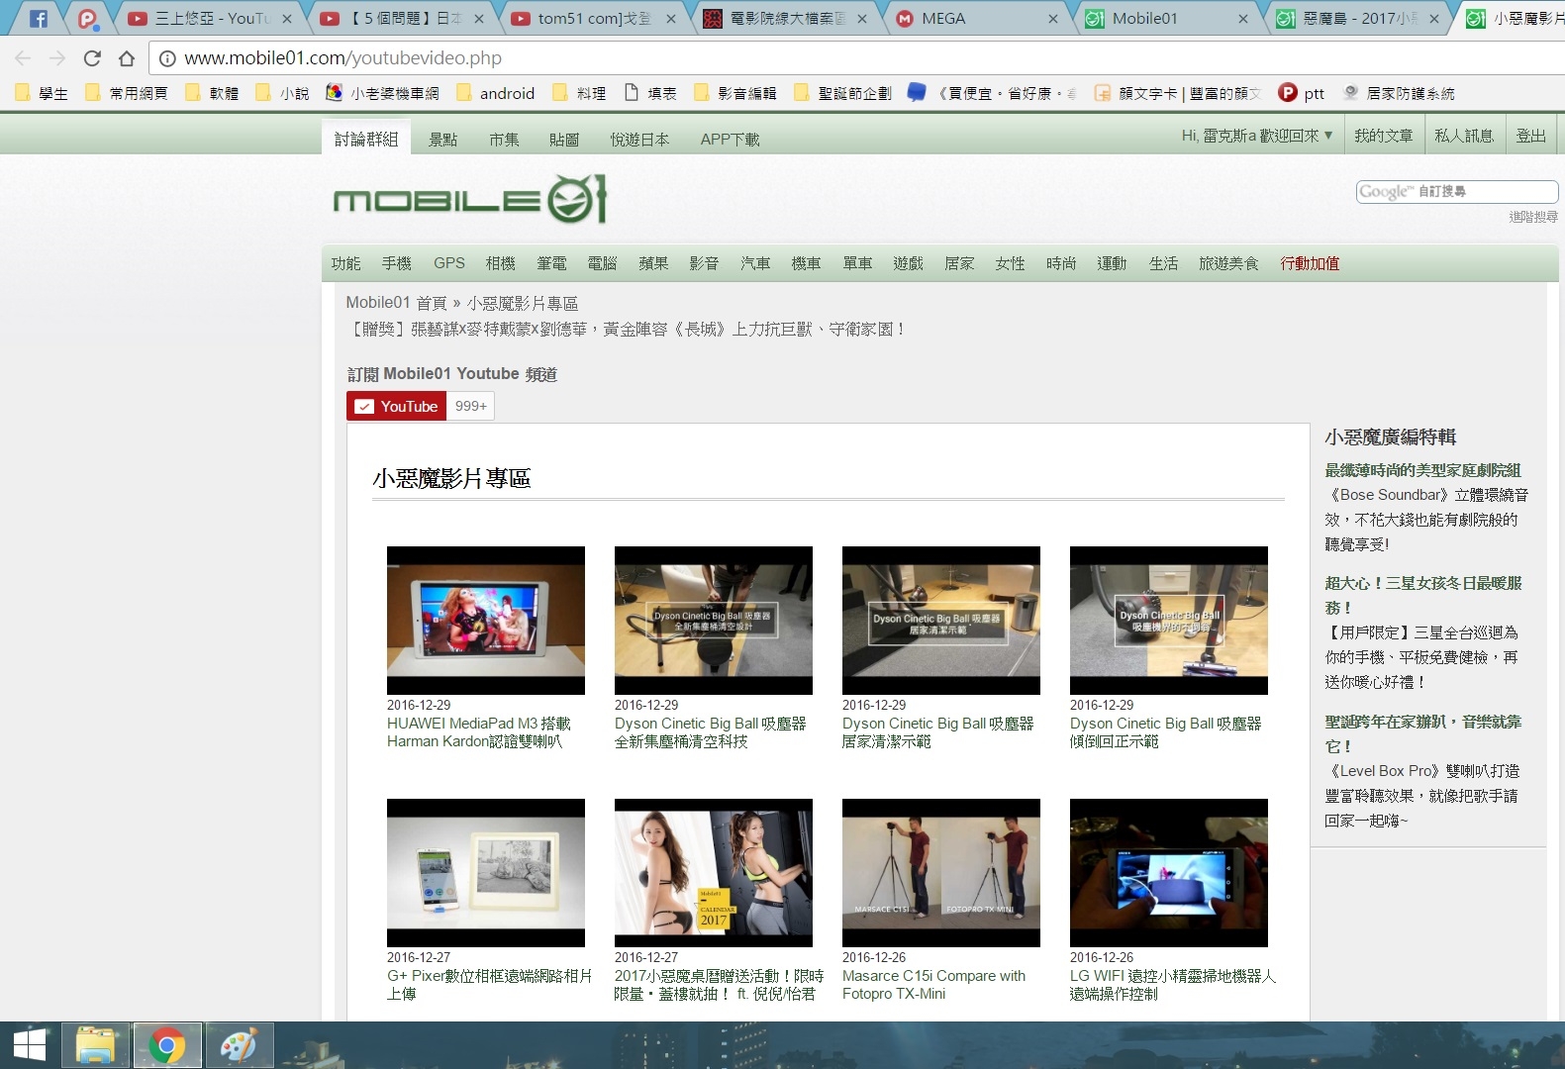Go to browser home page icon
This screenshot has height=1069, width=1565.
tap(126, 57)
